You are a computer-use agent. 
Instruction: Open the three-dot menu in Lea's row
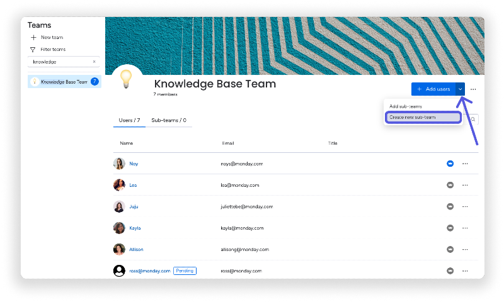pyautogui.click(x=465, y=185)
